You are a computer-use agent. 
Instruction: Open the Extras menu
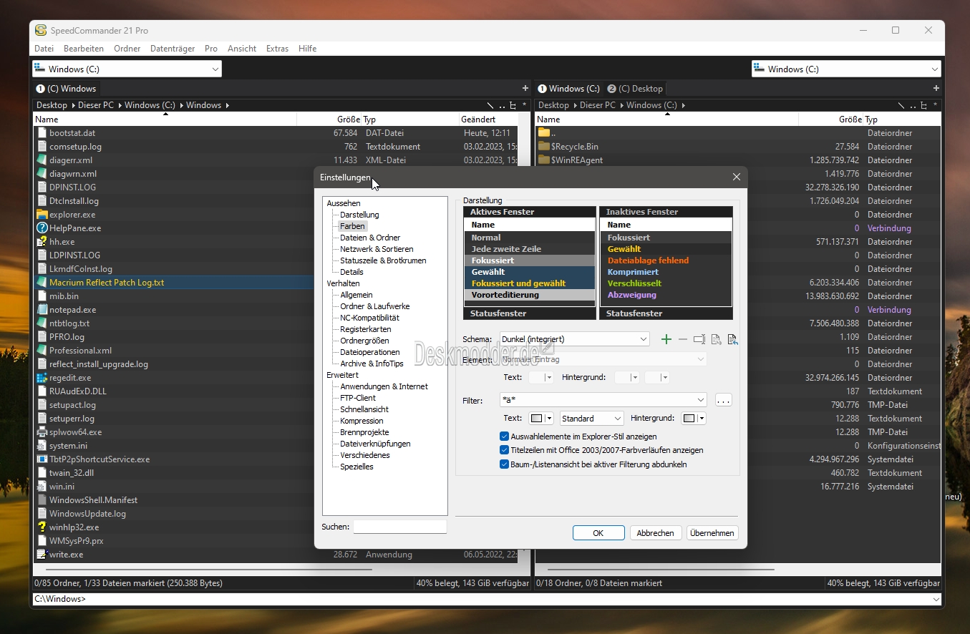click(x=277, y=49)
